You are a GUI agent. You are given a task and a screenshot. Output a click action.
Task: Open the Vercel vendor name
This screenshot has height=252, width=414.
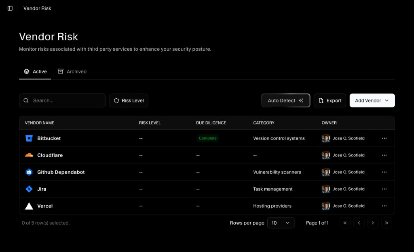click(x=45, y=206)
